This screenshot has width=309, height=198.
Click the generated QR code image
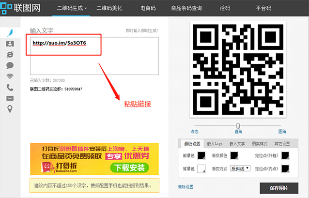pos(238,70)
